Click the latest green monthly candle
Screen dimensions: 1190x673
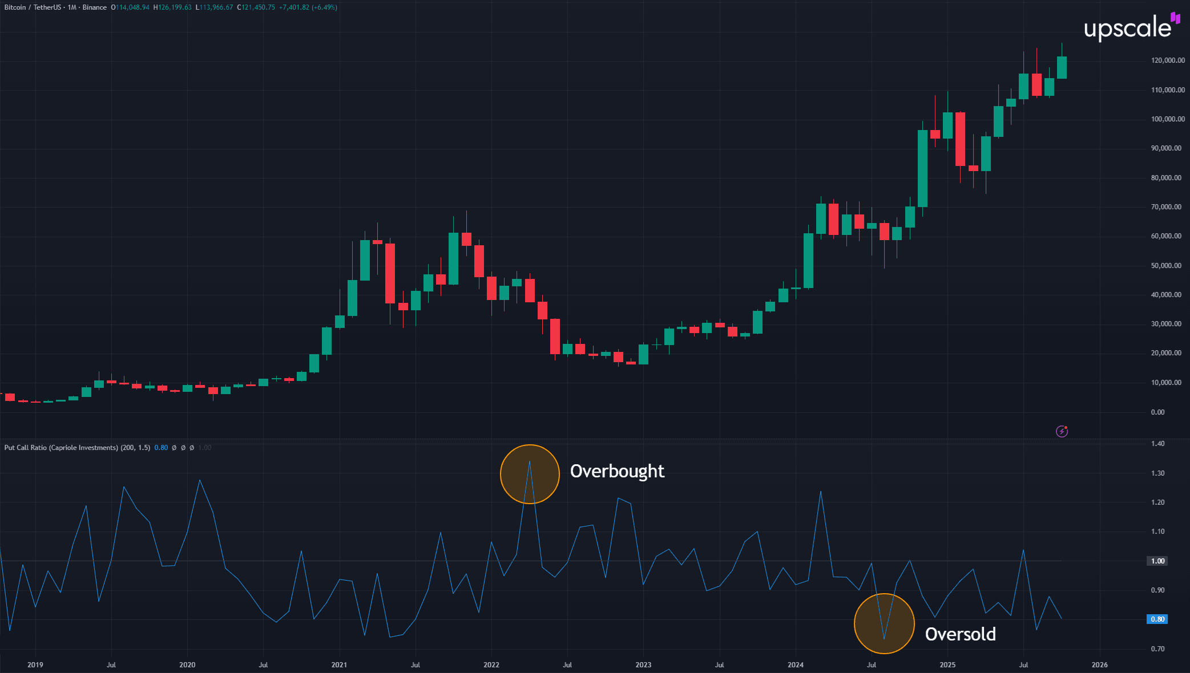coord(1062,67)
